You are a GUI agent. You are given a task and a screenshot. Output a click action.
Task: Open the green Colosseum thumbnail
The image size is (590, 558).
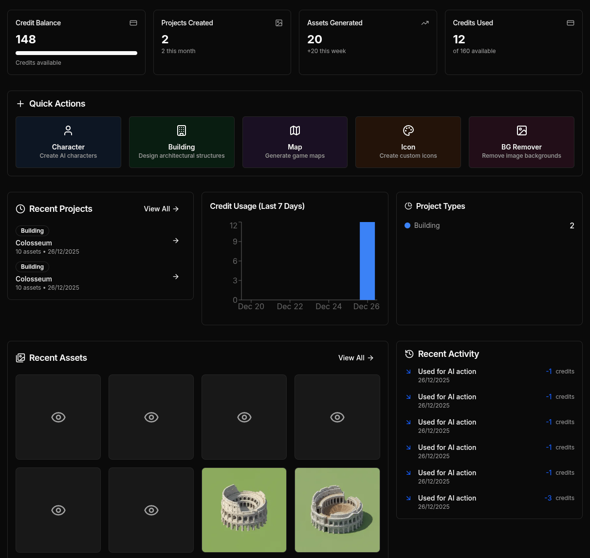coord(244,510)
